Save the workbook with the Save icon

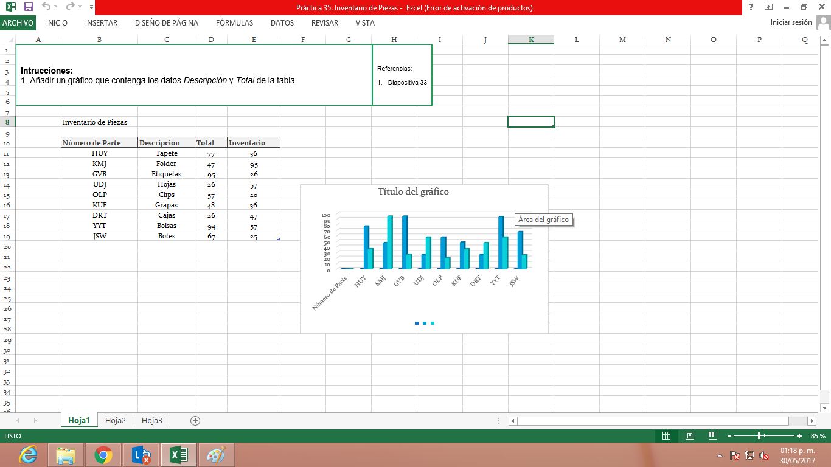[x=28, y=7]
